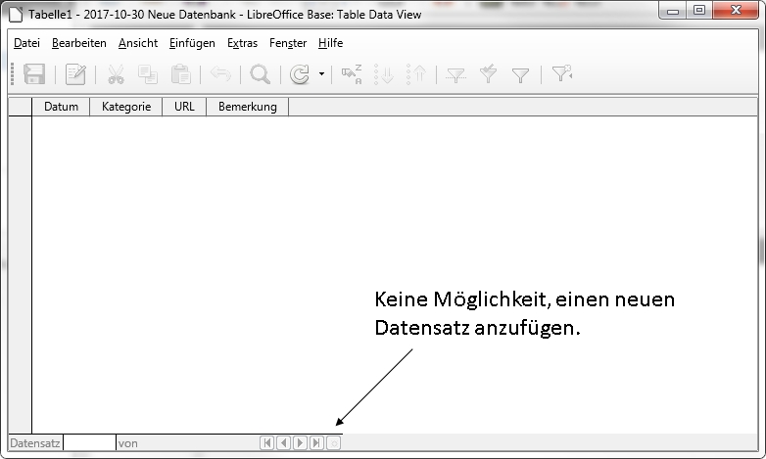Click the Datensatz record number field

click(89, 443)
